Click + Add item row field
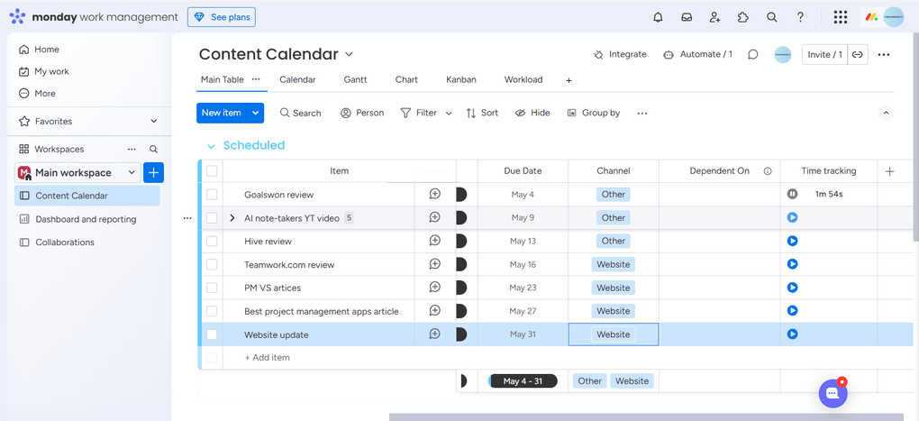Screen dimensions: 919x421 tap(267, 358)
